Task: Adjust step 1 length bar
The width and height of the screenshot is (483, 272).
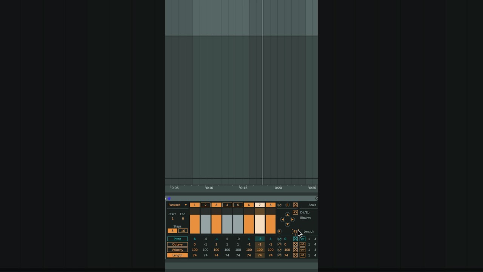Action: (x=195, y=221)
